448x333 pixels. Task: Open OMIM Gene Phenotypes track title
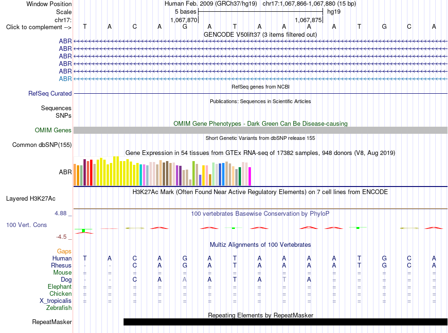(260, 123)
